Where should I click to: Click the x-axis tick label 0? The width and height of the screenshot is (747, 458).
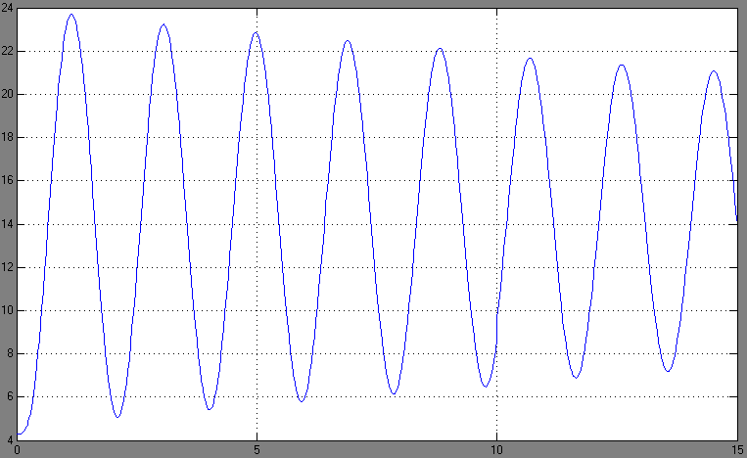[x=18, y=450]
